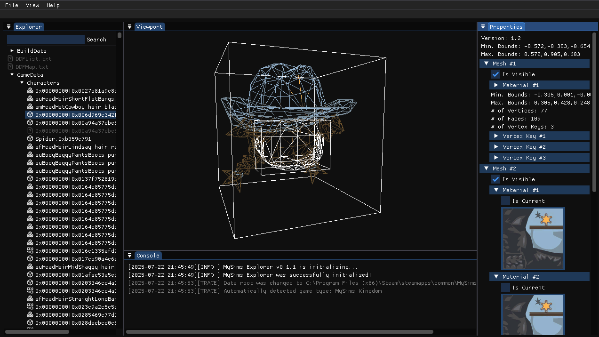Image resolution: width=599 pixels, height=337 pixels.
Task: Click the Viewport panel header collapse icon
Action: tap(129, 26)
